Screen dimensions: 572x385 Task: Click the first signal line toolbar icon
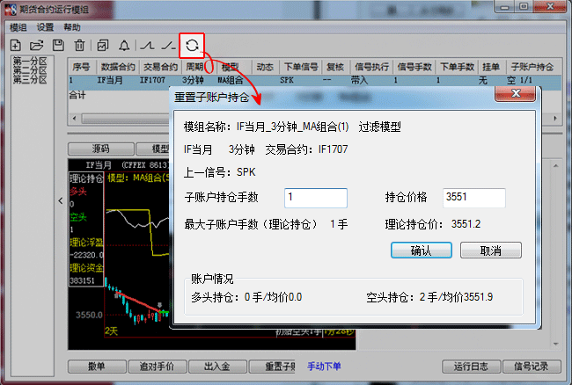click(148, 45)
